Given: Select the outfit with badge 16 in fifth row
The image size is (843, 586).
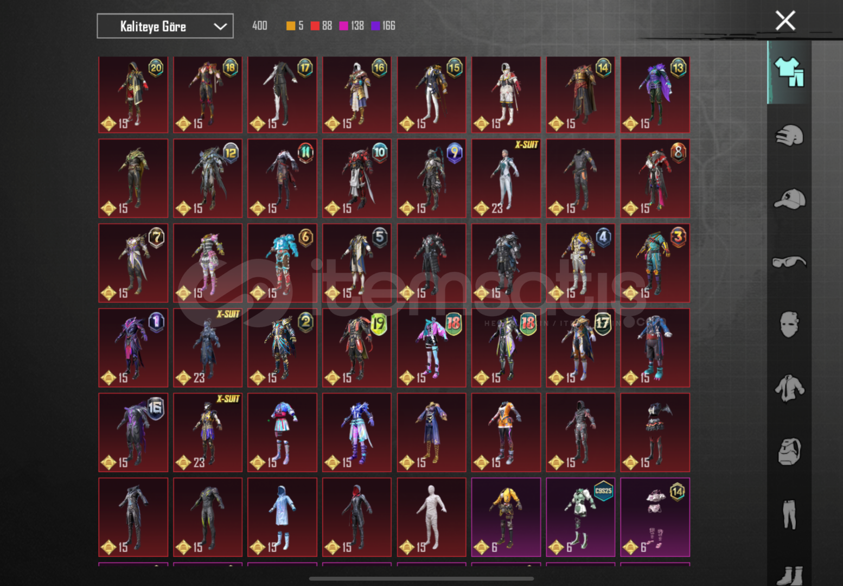Looking at the screenshot, I should coord(133,432).
